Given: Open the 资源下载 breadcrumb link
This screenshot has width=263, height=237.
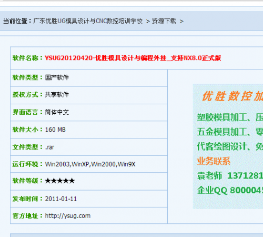Looking at the screenshot, I should 164,21.
